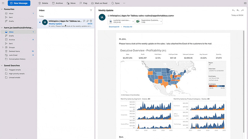Image resolution: width=248 pixels, height=139 pixels.
Task: Flag the Infotopics email in list
Action: click(84, 21)
